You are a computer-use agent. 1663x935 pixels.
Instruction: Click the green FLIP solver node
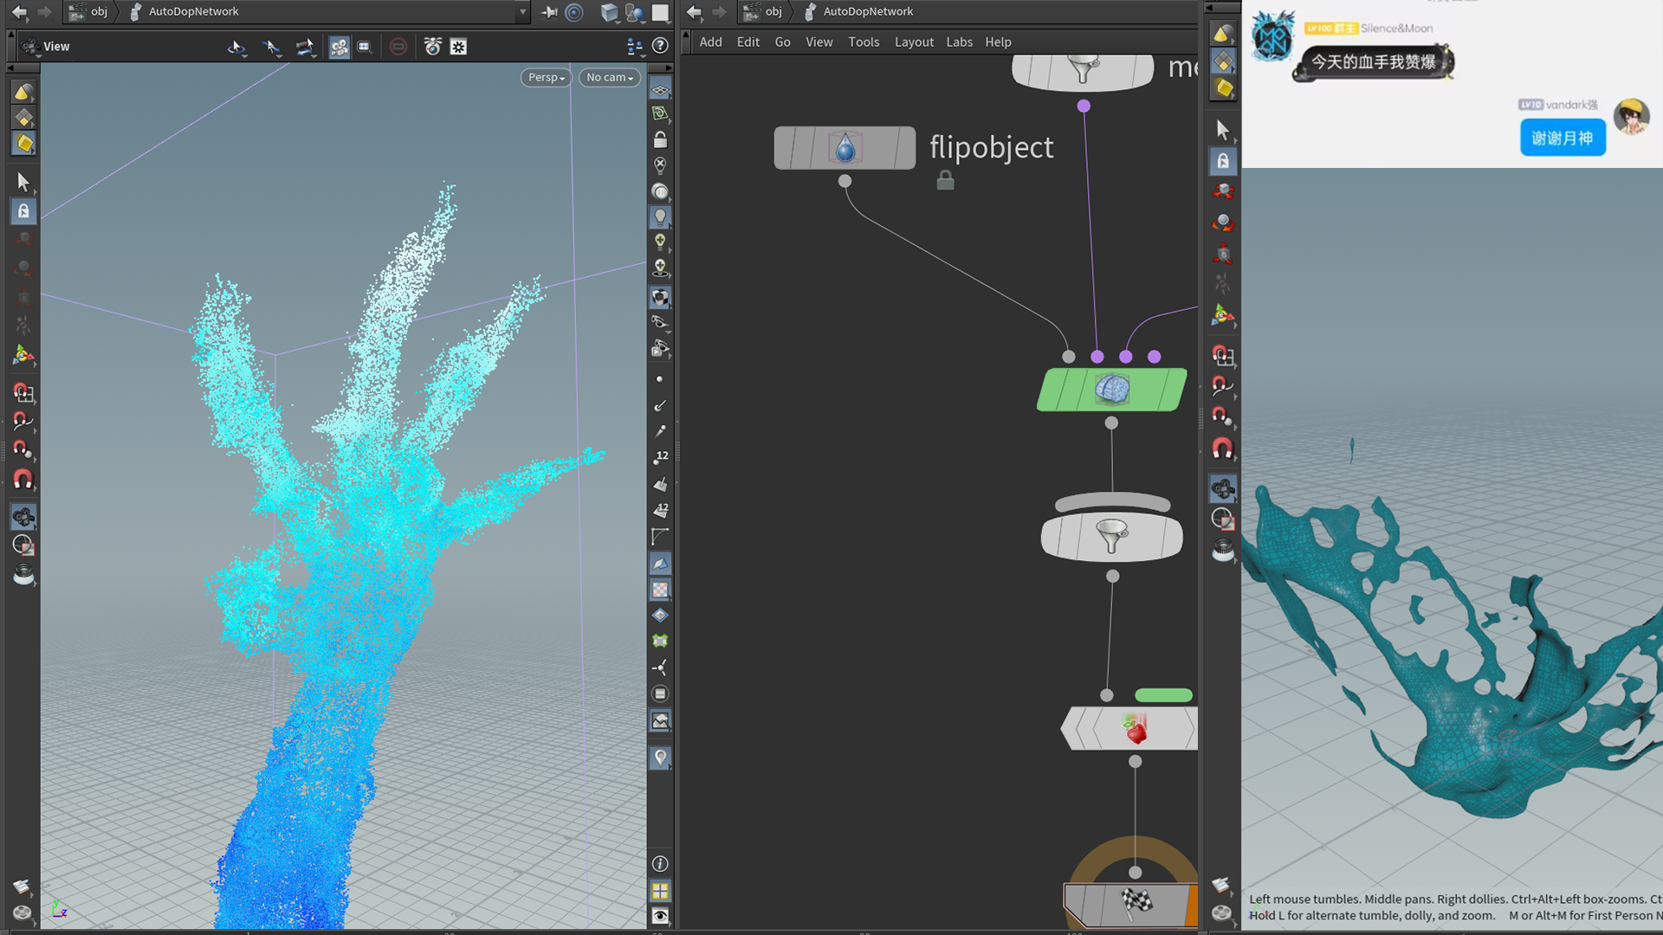1111,390
